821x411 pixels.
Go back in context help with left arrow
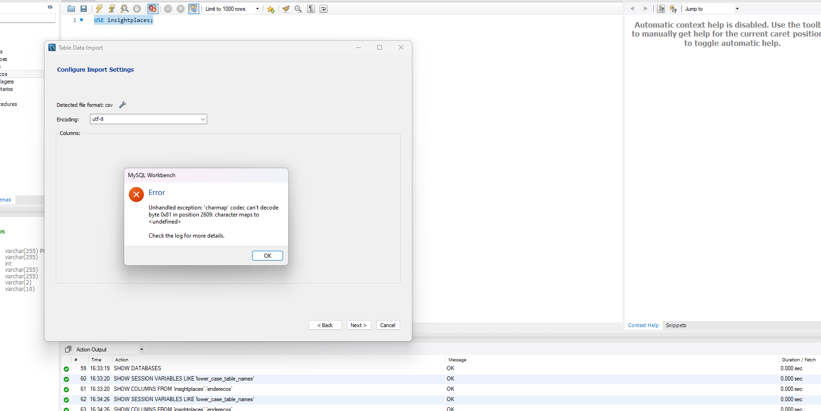coord(632,8)
